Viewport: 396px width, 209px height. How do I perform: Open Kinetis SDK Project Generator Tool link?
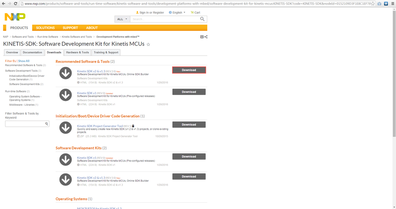[100, 126]
